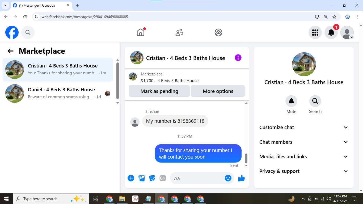The width and height of the screenshot is (363, 204).
Task: Open the Facebook logo home
Action: [x=12, y=32]
